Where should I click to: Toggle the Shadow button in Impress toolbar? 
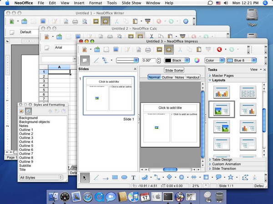click(x=85, y=60)
